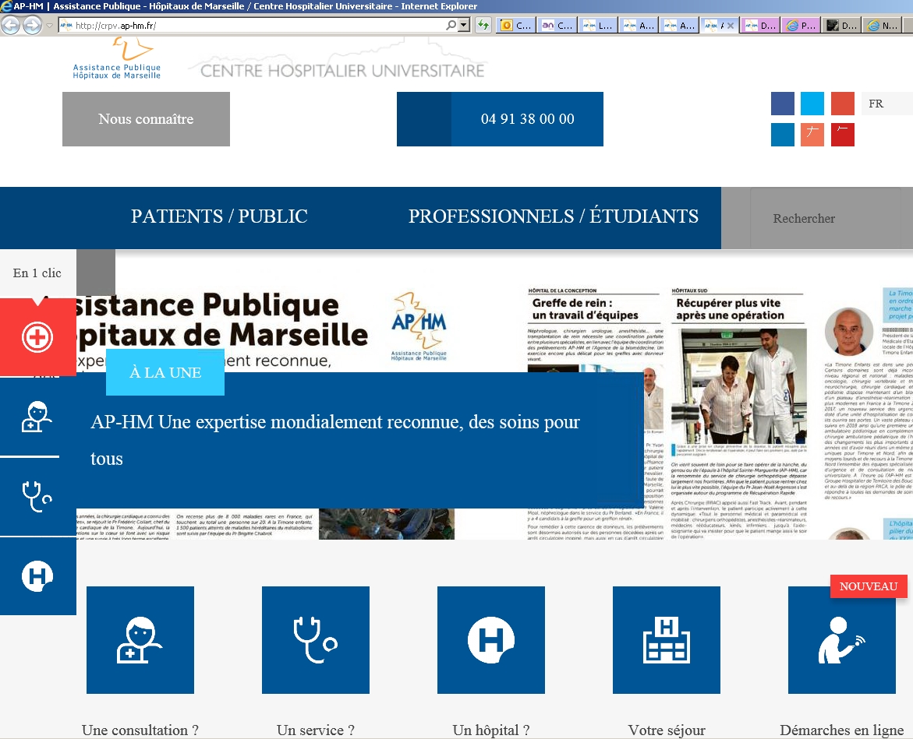
Task: Click the 04 91 38 00 00 phone button
Action: pos(527,119)
